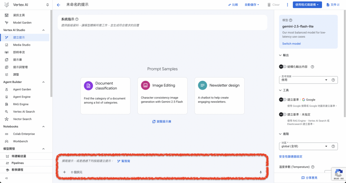346x183 pixels.
Task: Open the 自動儲存 dropdown
Action: 252,5
